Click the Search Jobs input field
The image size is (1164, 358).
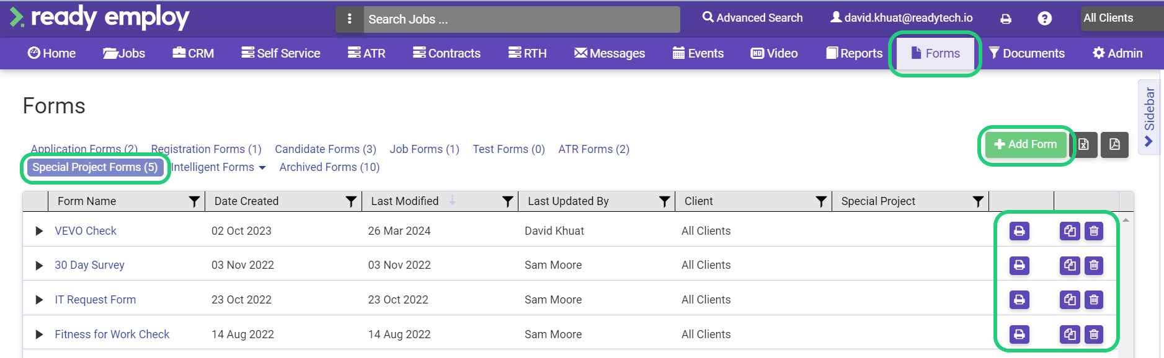522,19
